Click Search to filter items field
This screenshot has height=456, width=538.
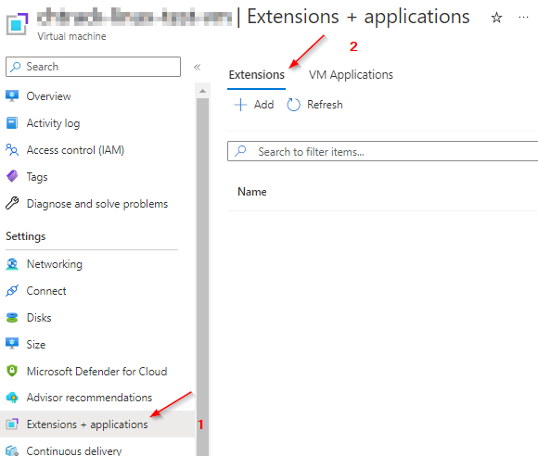382,151
